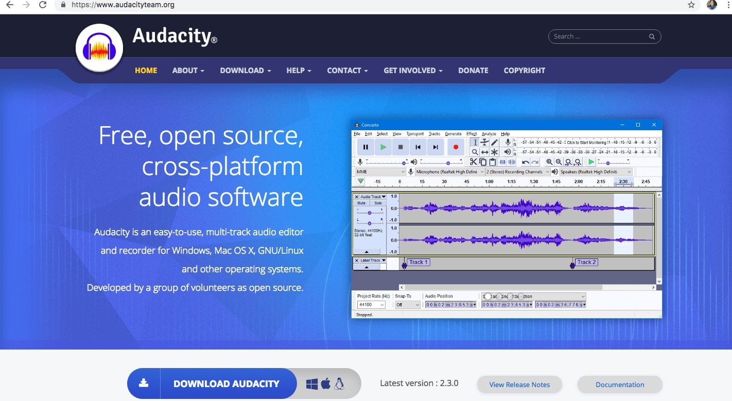Open the Analyze menu
Image resolution: width=732 pixels, height=401 pixels.
(489, 134)
